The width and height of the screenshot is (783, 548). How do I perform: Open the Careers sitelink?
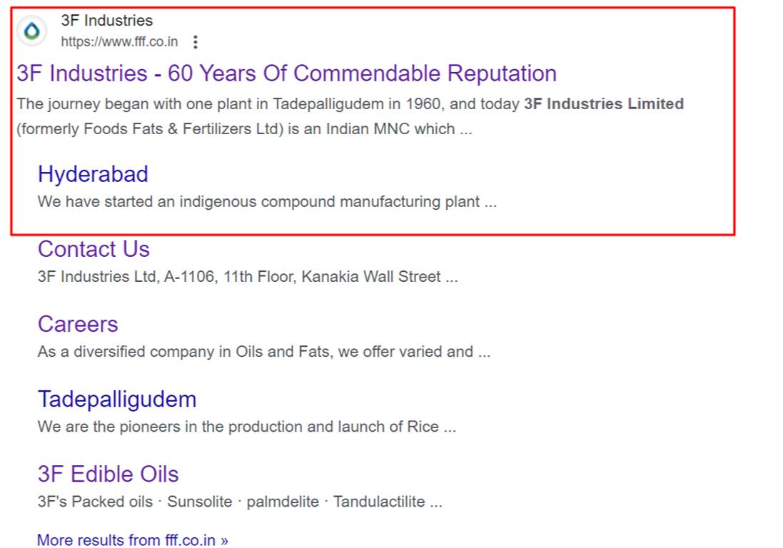tap(78, 325)
